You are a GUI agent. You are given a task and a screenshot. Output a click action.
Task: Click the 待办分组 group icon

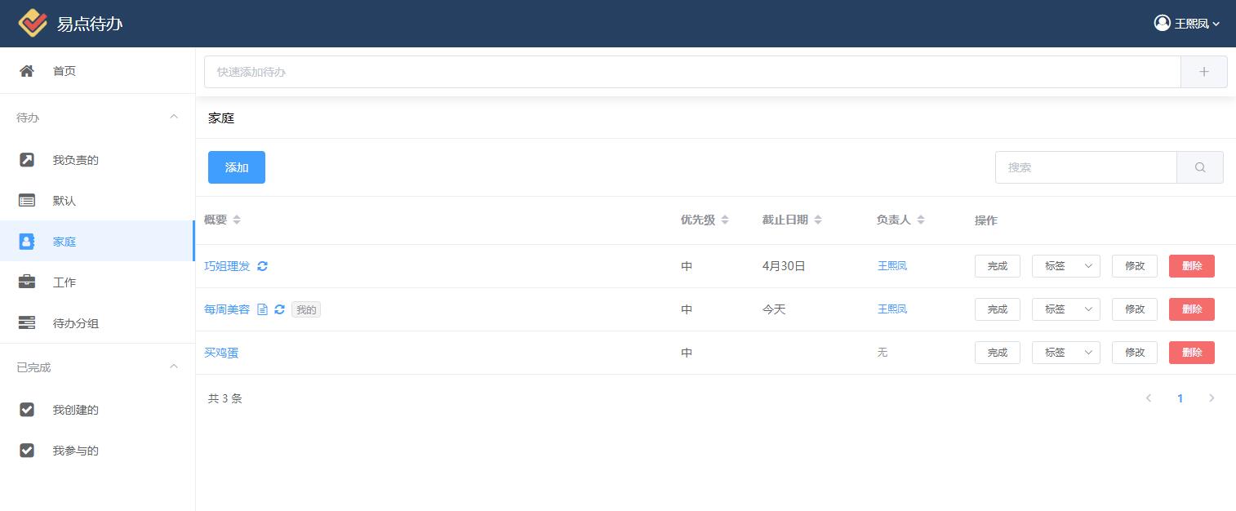click(27, 323)
